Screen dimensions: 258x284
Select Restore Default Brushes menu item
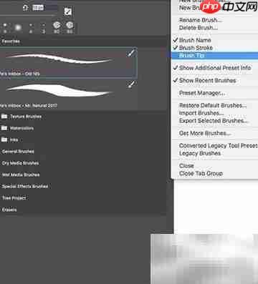pyautogui.click(x=213, y=105)
